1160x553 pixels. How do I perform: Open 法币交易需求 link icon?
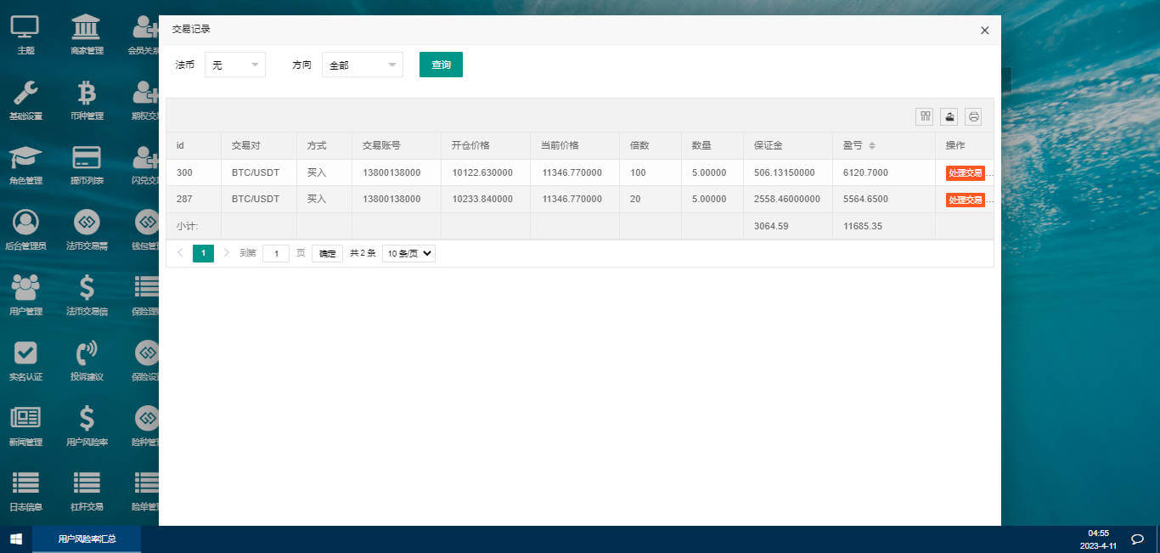click(86, 230)
